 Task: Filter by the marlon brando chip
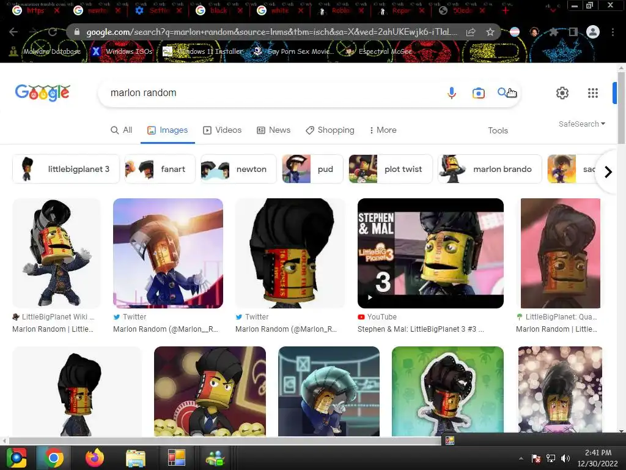click(490, 169)
